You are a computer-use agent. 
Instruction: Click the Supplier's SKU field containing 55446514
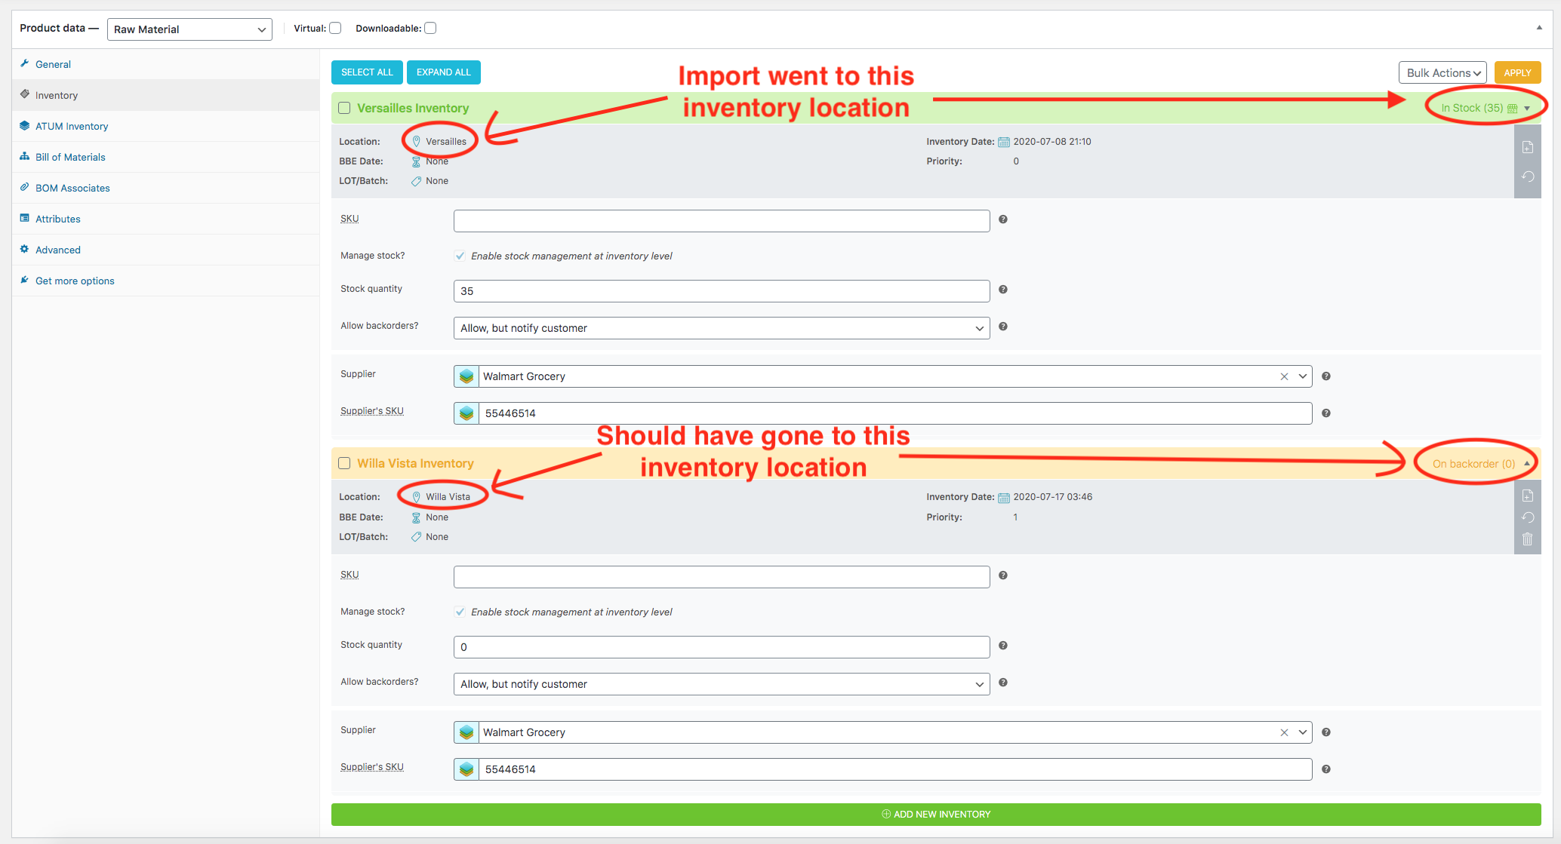tap(755, 413)
